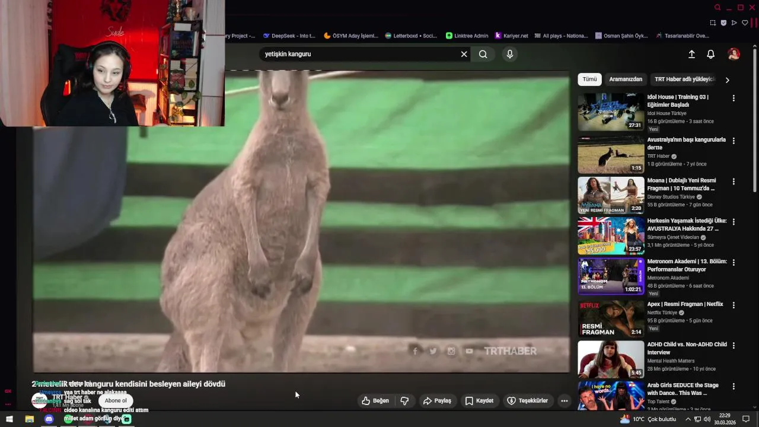This screenshot has width=759, height=427.
Task: Click inside the yetişkin kanguru search field
Action: [359, 54]
